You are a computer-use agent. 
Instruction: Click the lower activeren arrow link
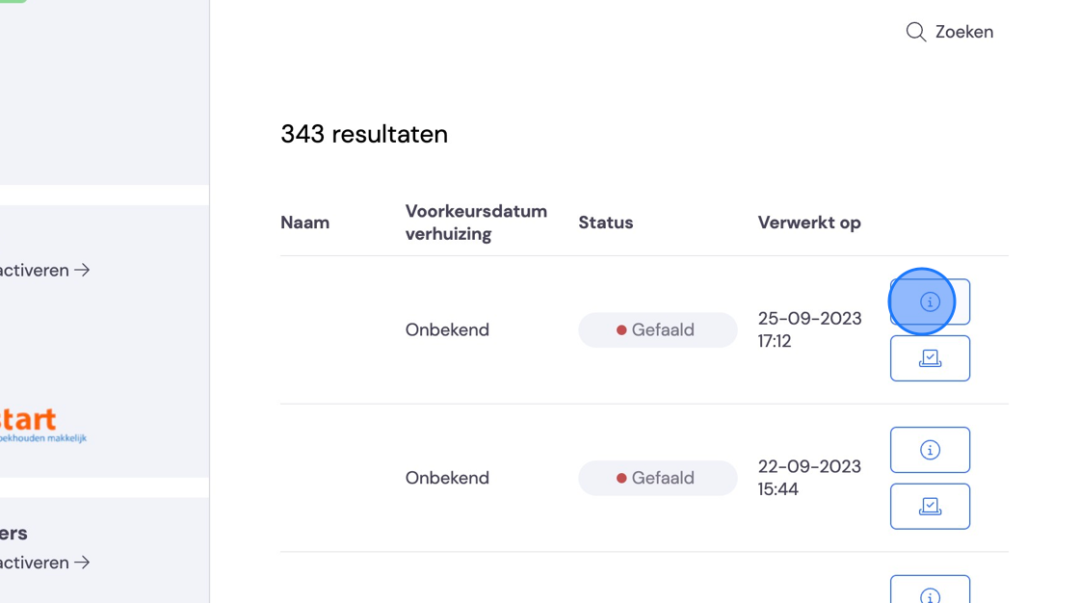click(x=44, y=563)
